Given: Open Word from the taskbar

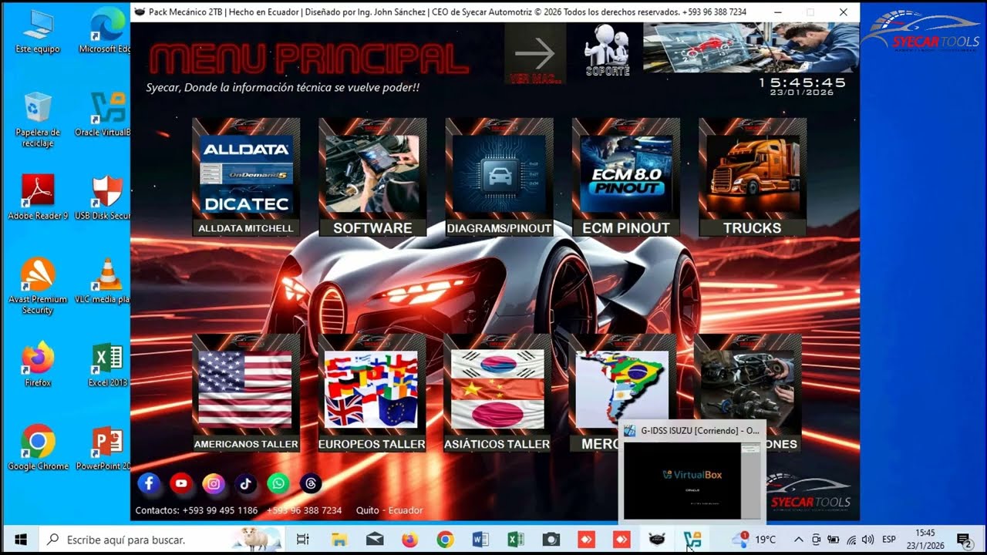Looking at the screenshot, I should 480,540.
